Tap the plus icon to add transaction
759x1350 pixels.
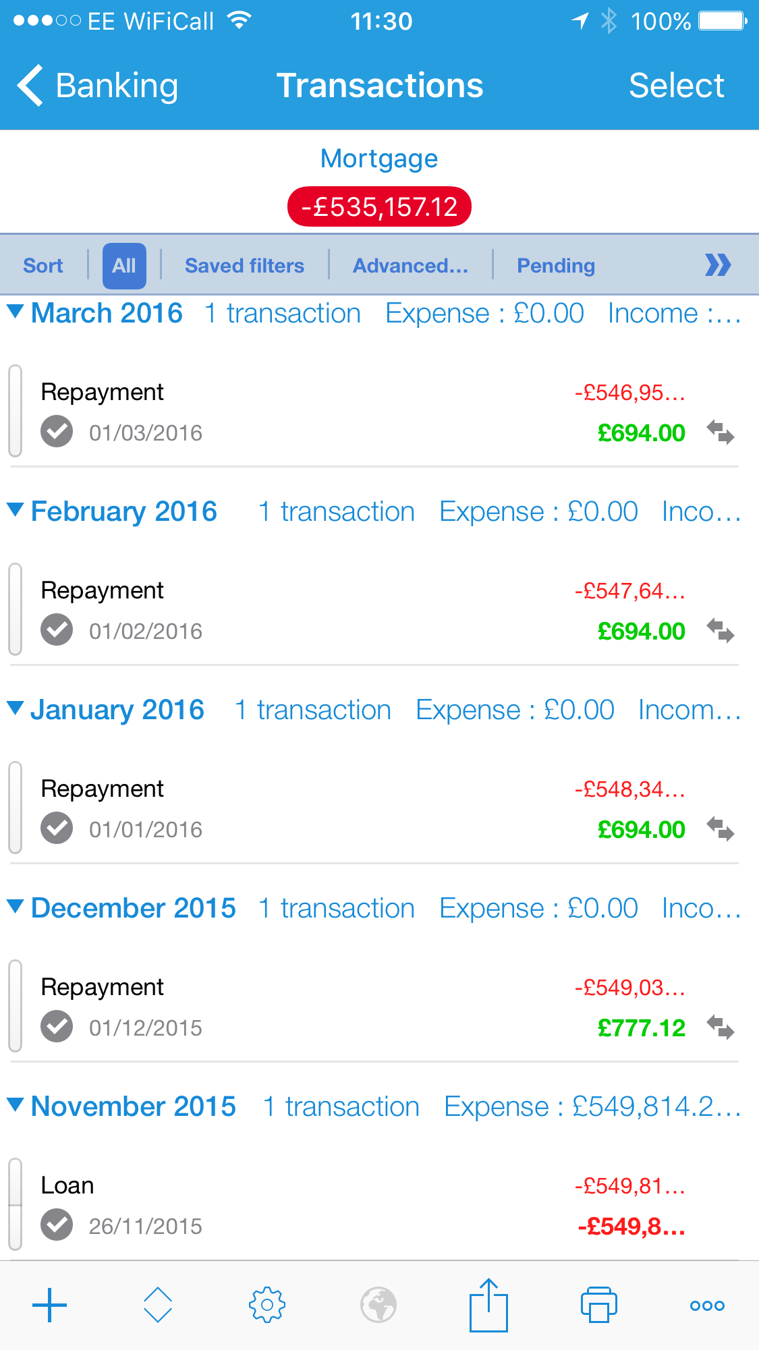tap(50, 1305)
